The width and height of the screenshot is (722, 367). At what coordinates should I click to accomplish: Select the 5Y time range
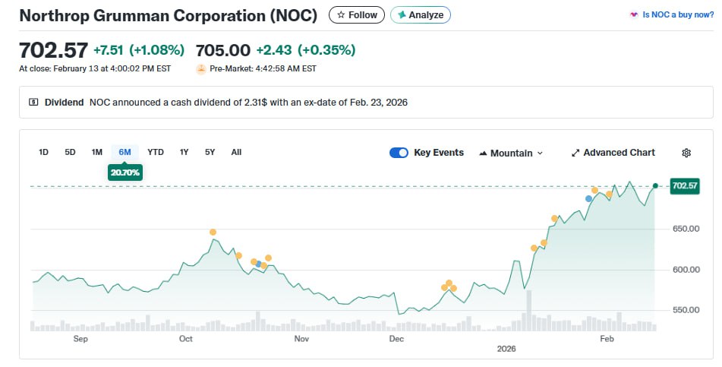[x=210, y=152]
